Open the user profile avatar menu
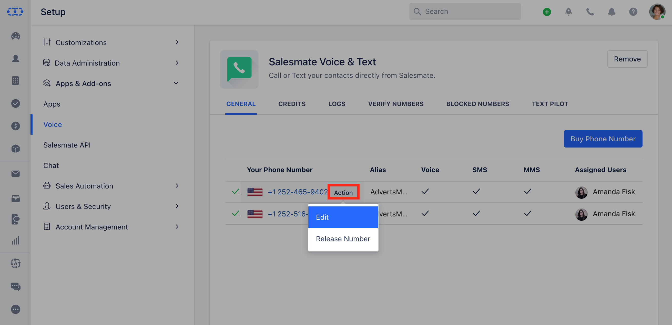This screenshot has height=325, width=672. click(x=657, y=12)
